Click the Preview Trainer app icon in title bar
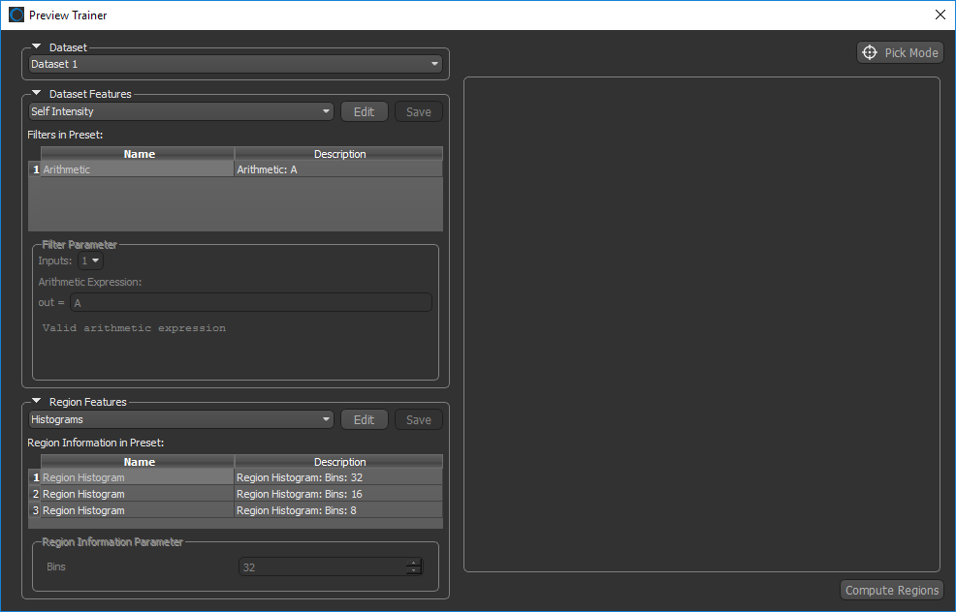956x612 pixels. (16, 15)
